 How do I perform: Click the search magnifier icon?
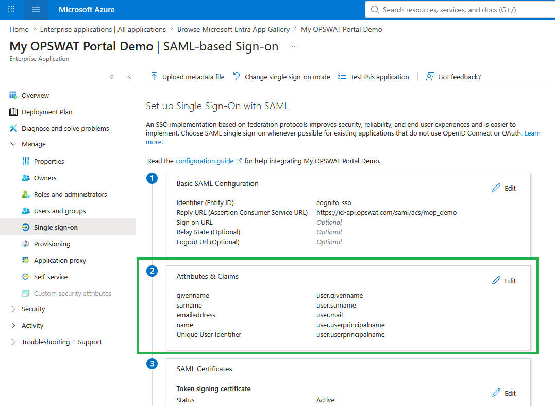point(375,10)
